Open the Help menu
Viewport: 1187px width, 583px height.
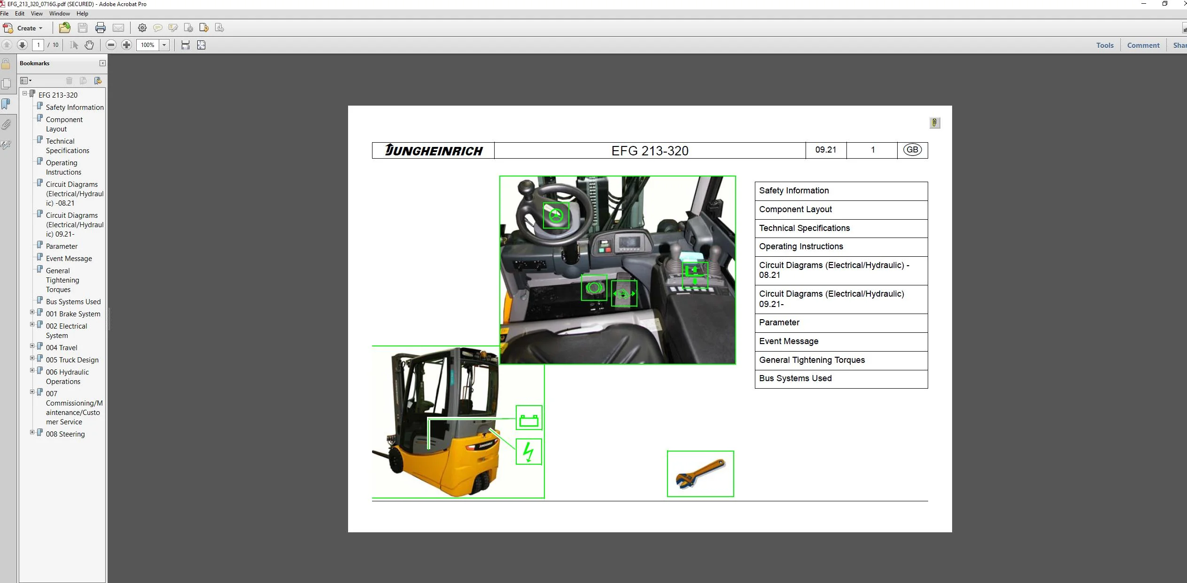tap(82, 14)
